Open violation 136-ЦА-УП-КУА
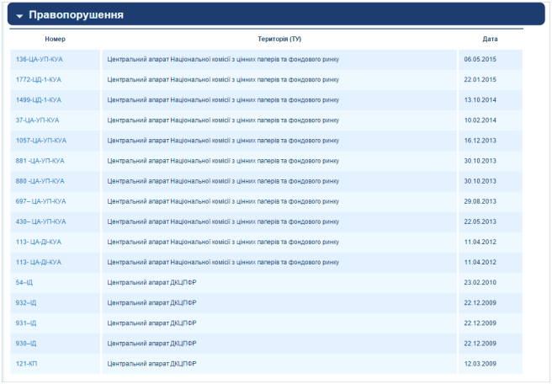Screen dimensions: 552x384 point(40,59)
